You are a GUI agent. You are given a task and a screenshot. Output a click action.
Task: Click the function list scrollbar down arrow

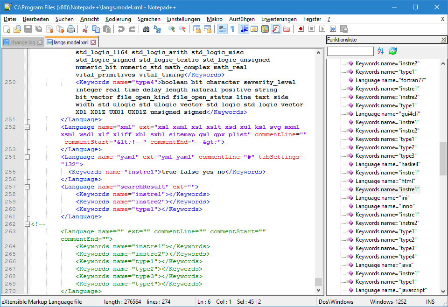(443, 291)
